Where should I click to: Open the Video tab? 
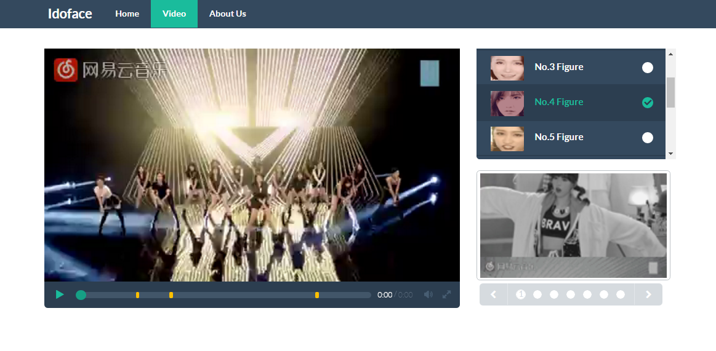tap(174, 14)
